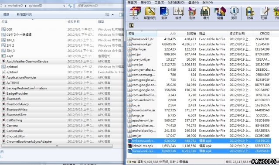Sort WinRAR list by 封裝後 column
279x165 pixels.
[x=187, y=33]
